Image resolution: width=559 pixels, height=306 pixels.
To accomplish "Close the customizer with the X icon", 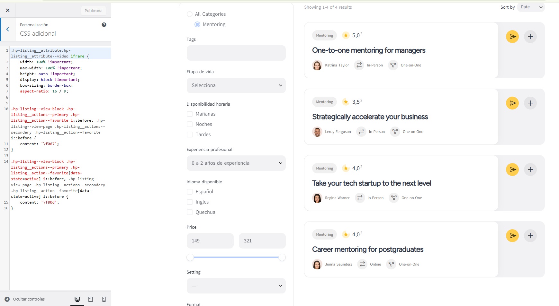I will 8,11.
